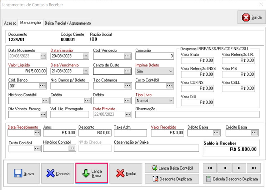
Task: Open Cód. Banco lookup button
Action: (x=43, y=86)
